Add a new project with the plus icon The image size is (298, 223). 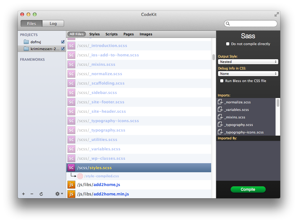pos(23,194)
